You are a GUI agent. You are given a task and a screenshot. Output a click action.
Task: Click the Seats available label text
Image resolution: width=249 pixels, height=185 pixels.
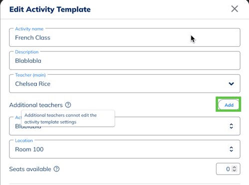[x=30, y=169]
